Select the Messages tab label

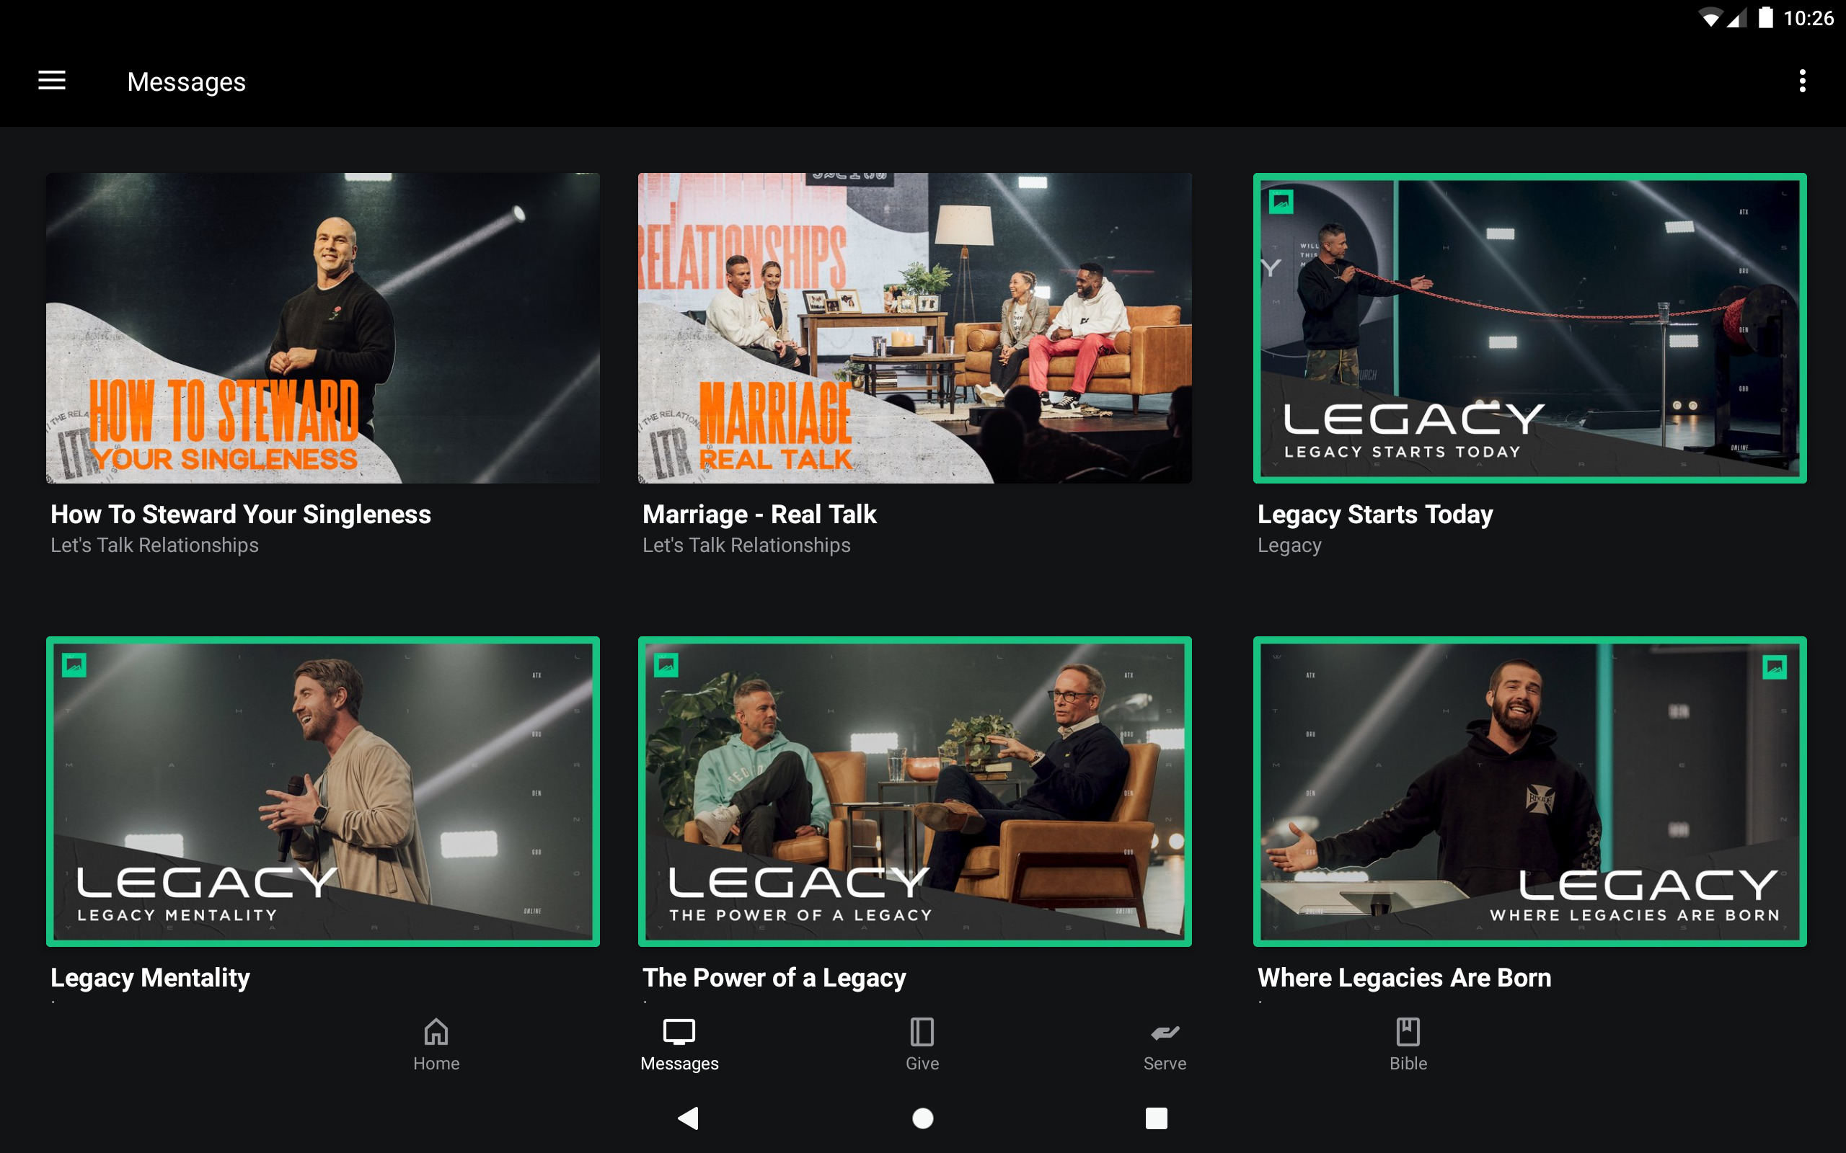[680, 1064]
